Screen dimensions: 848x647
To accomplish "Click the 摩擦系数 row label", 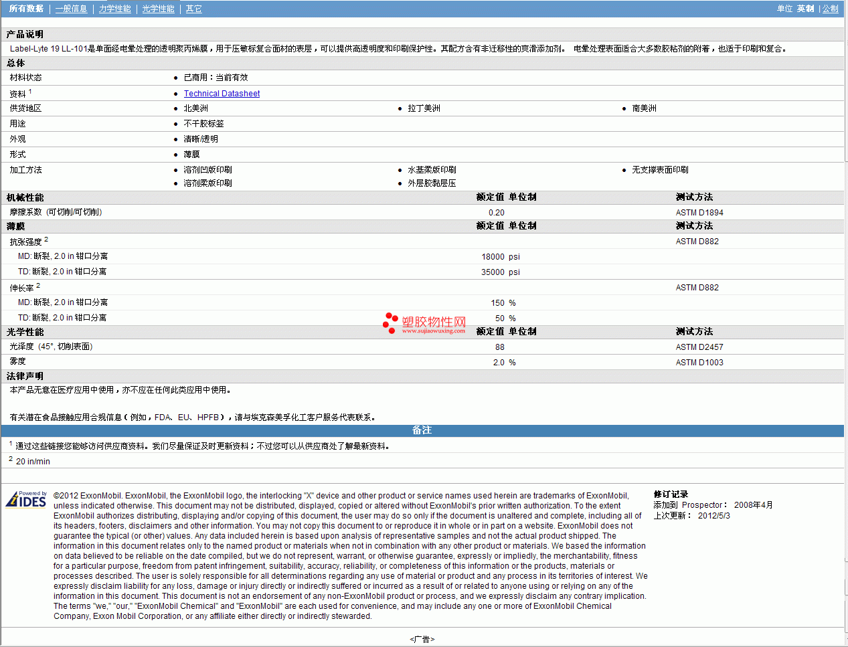I will coord(56,212).
